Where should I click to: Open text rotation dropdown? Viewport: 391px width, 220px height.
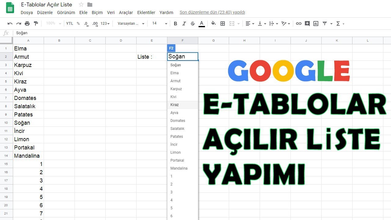[286, 24]
